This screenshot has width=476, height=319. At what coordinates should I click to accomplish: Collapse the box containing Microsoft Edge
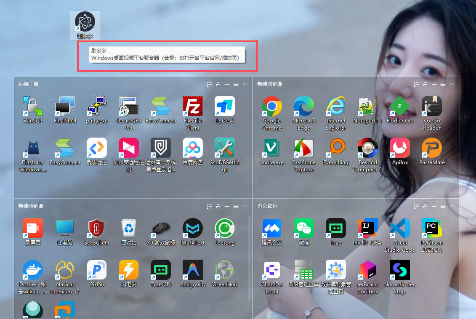coord(452,84)
